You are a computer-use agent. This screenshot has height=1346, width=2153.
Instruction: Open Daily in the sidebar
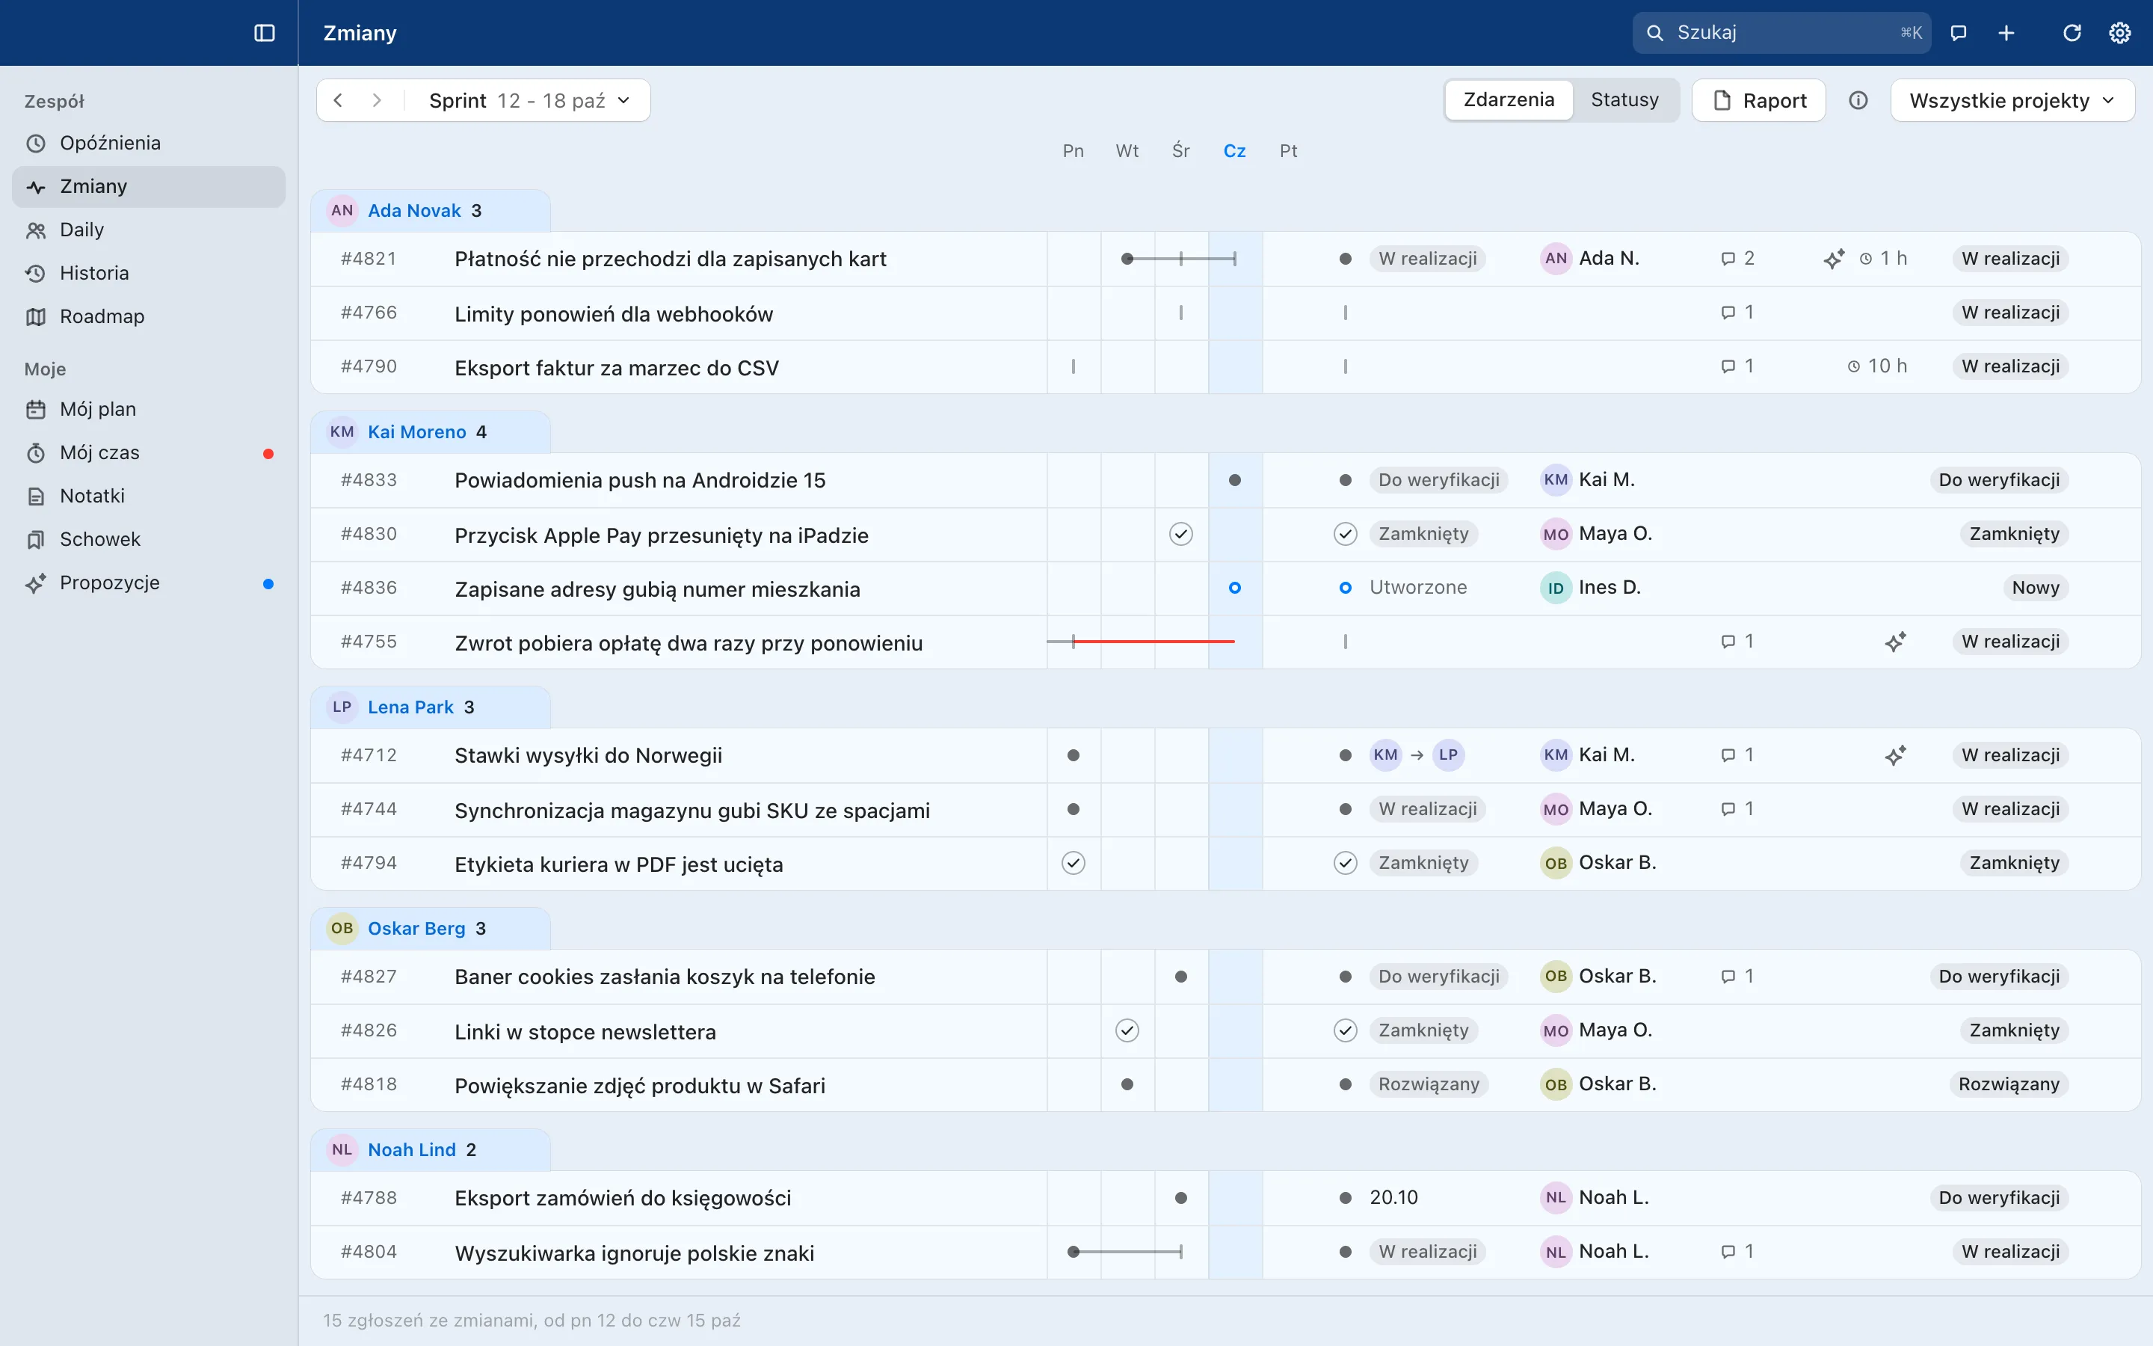(149, 230)
